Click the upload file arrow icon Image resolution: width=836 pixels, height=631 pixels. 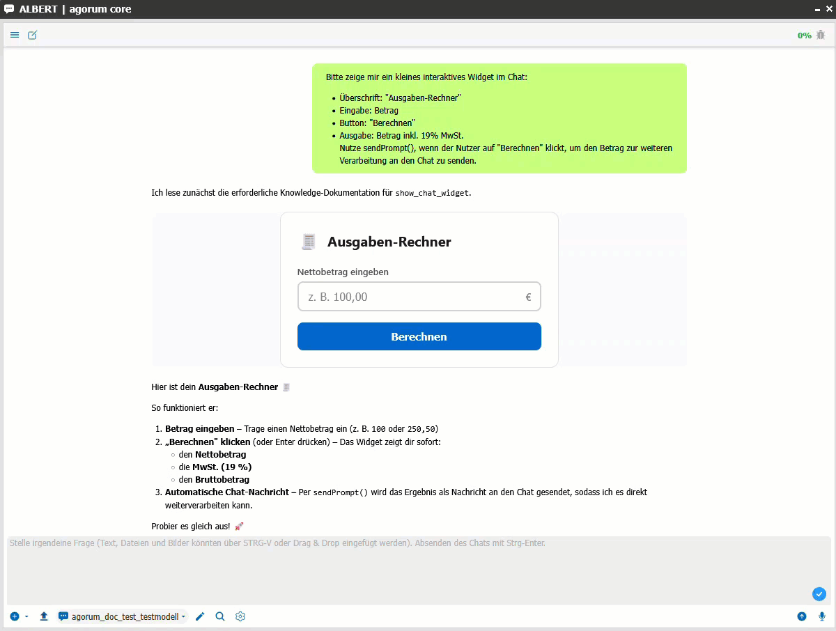tap(44, 616)
